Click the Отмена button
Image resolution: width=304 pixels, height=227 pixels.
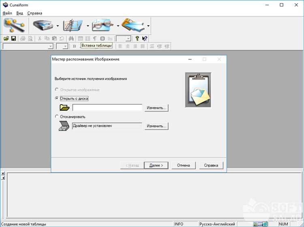pos(183,165)
